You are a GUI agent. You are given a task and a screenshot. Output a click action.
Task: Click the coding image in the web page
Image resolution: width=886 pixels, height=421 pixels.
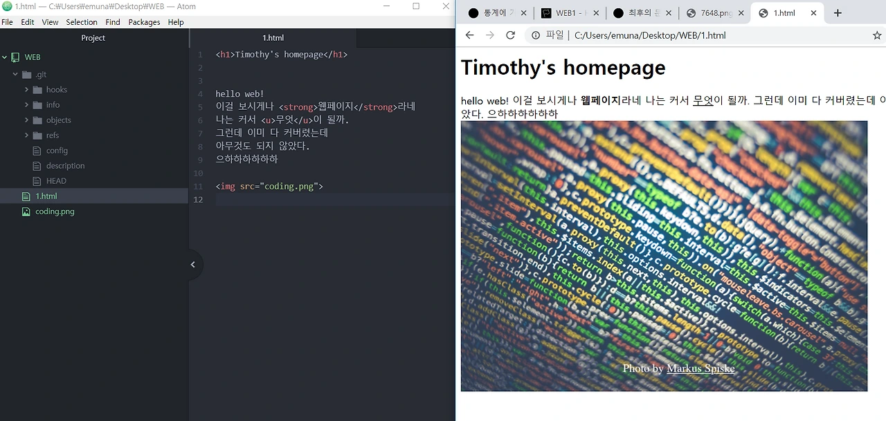[x=664, y=256]
